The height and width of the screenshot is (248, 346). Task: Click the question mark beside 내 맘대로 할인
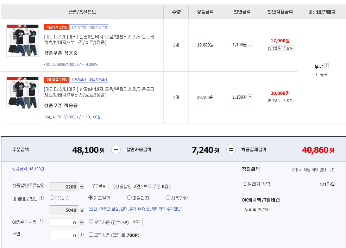[x=42, y=198]
